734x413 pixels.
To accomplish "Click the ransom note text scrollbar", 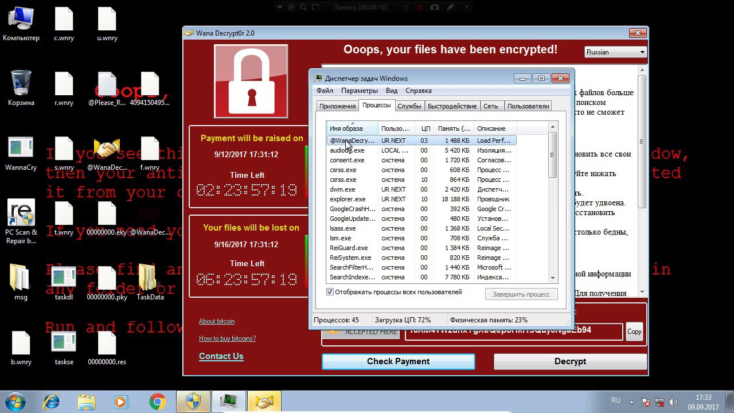I will 642,180.
